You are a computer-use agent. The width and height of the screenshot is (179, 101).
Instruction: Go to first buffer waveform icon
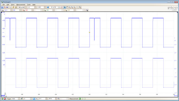click(48, 7)
